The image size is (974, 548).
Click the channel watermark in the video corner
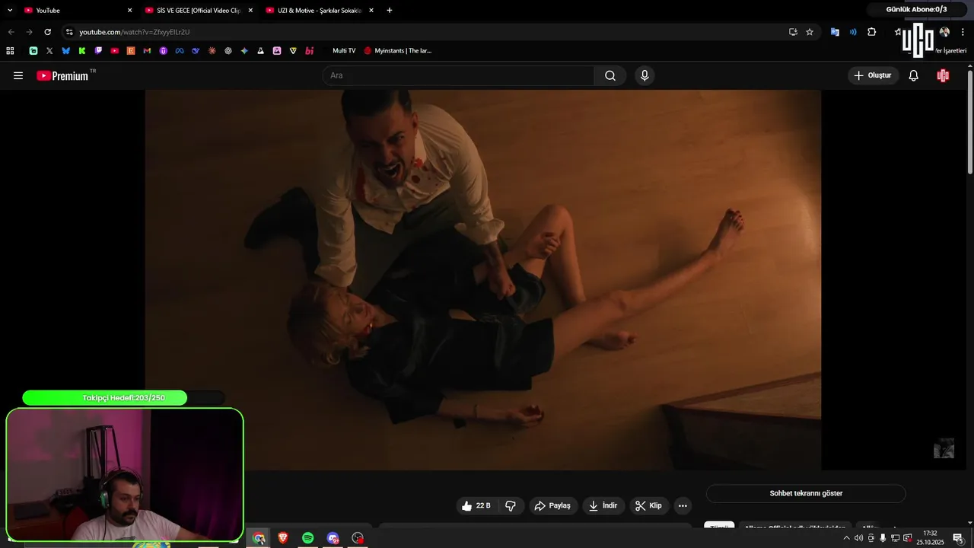[x=944, y=448]
